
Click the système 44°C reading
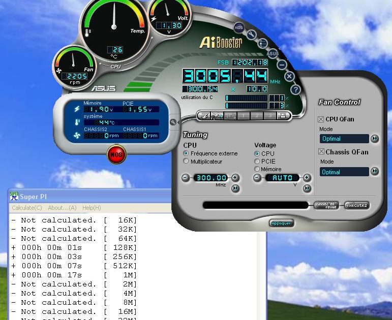click(x=121, y=122)
